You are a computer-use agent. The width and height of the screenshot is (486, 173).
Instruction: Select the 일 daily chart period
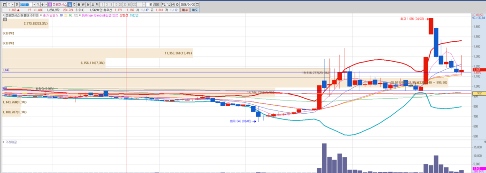pos(70,5)
